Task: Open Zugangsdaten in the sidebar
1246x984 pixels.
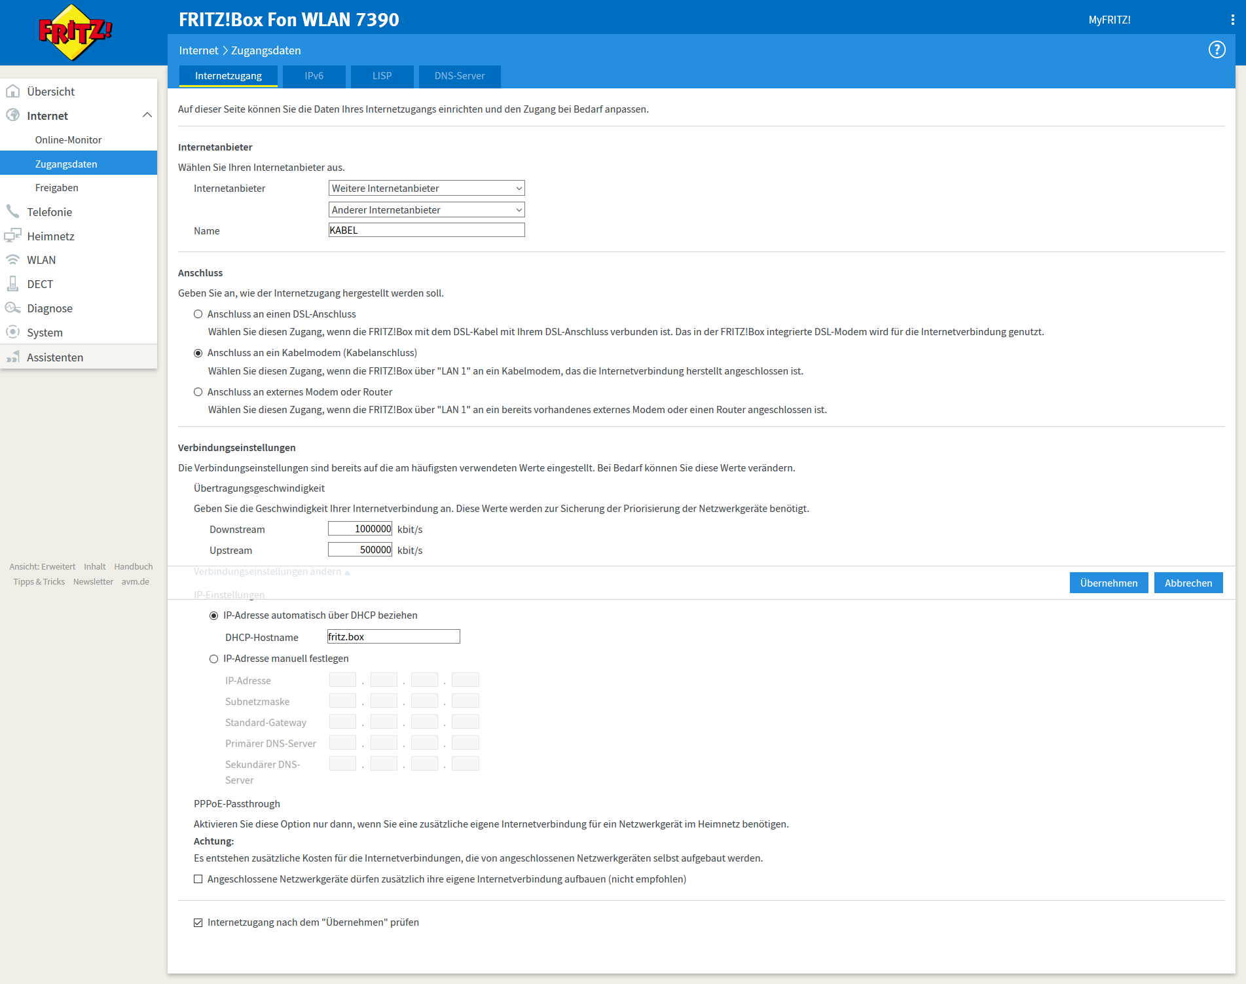Action: (x=79, y=164)
